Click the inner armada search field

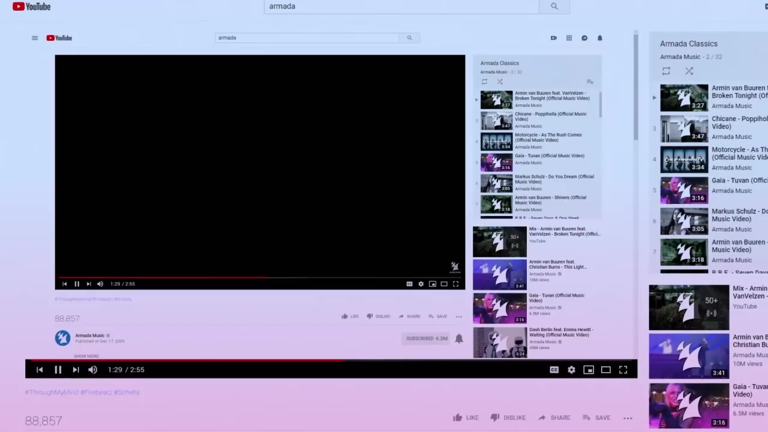307,38
